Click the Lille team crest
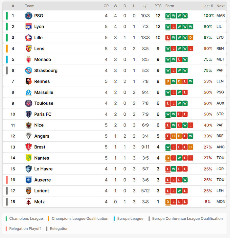Viewport: 230px width, 238px height. coord(29,38)
